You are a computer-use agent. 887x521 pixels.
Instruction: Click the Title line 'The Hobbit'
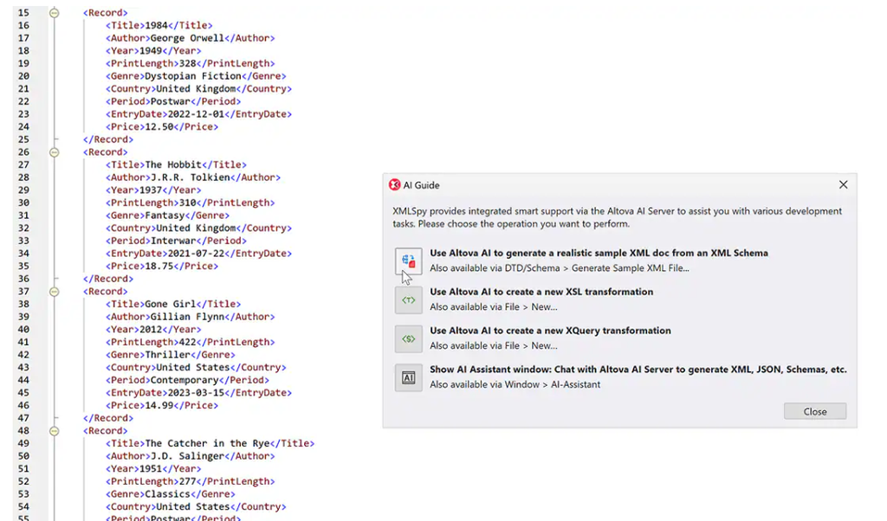[176, 165]
